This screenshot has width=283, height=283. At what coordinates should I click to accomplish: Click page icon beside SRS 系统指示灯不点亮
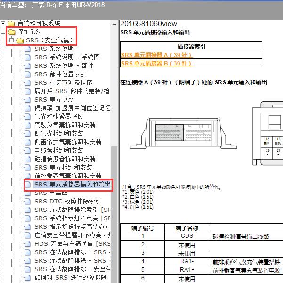28,218
